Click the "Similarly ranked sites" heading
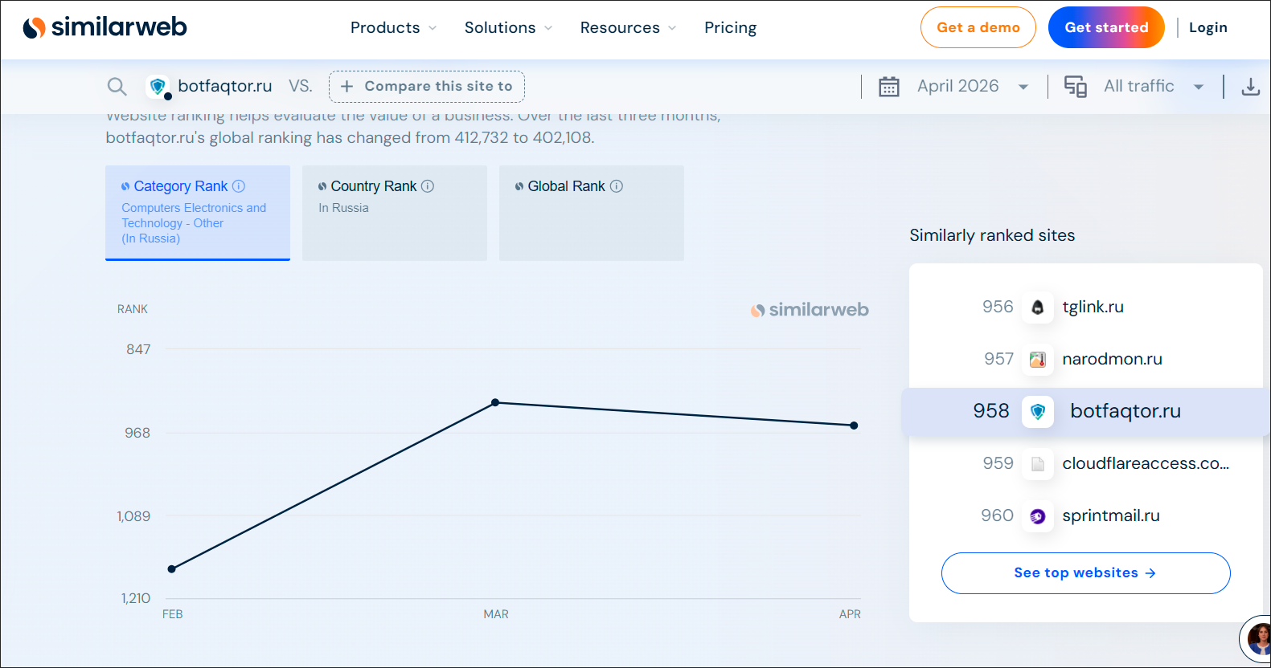Image resolution: width=1271 pixels, height=668 pixels. [992, 236]
